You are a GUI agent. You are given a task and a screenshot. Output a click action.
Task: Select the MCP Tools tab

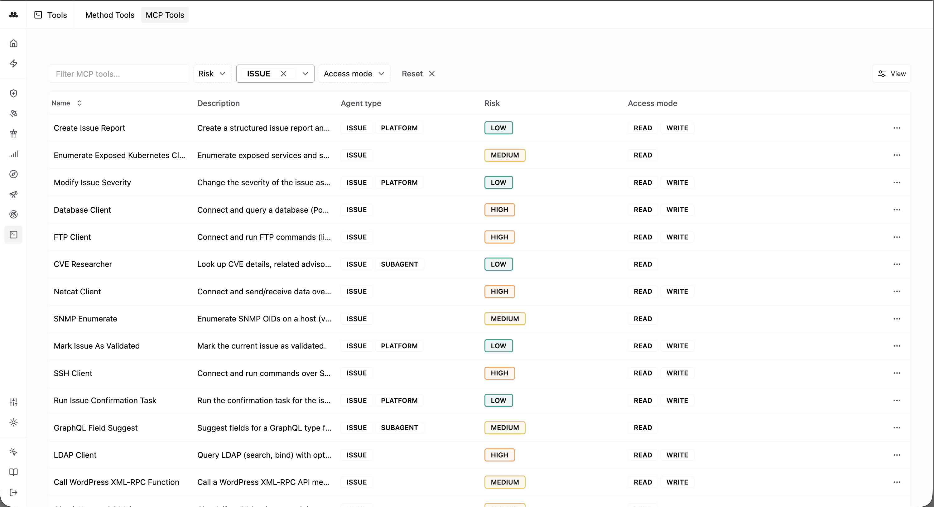[x=165, y=15]
